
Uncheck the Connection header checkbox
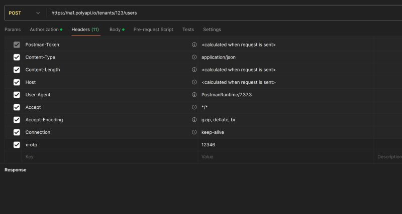click(x=17, y=132)
